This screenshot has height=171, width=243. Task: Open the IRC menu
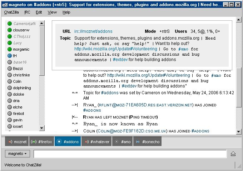click(27, 12)
